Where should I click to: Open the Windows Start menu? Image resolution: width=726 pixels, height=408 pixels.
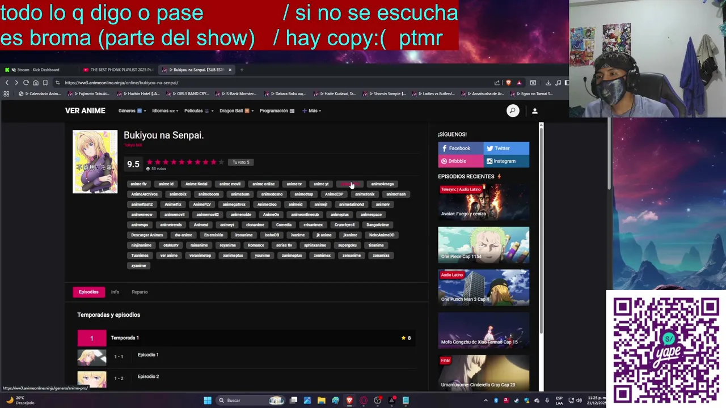click(x=208, y=401)
